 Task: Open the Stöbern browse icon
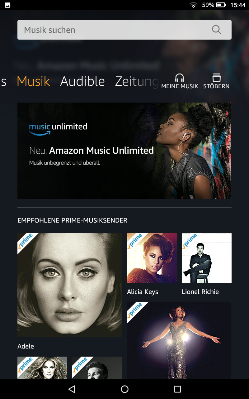coord(216,78)
